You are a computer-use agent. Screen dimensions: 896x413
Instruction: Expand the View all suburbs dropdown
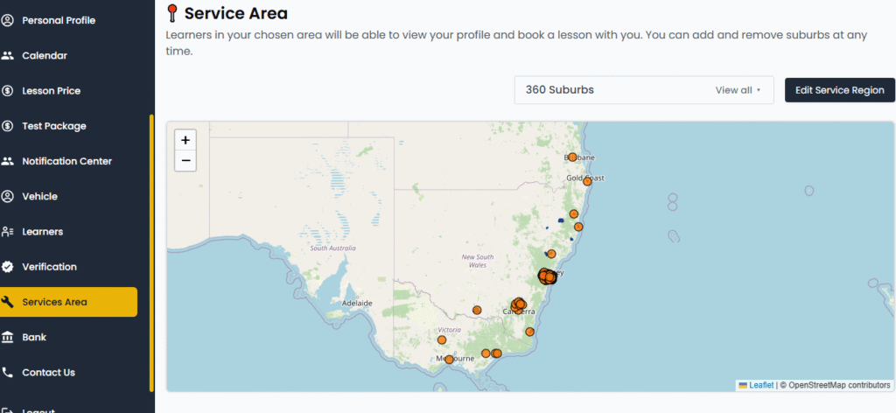[738, 90]
